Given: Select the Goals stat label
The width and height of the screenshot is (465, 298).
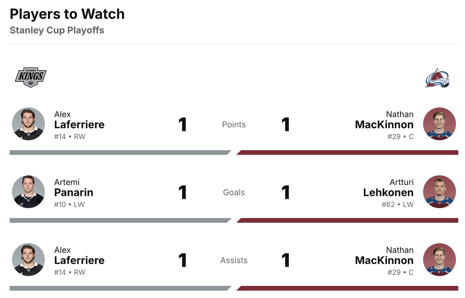Looking at the screenshot, I should coord(234,192).
